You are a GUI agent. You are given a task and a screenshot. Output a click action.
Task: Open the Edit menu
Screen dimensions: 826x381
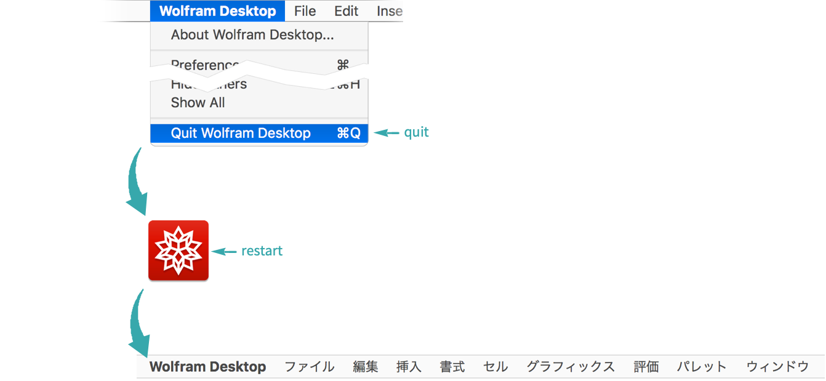coord(347,11)
